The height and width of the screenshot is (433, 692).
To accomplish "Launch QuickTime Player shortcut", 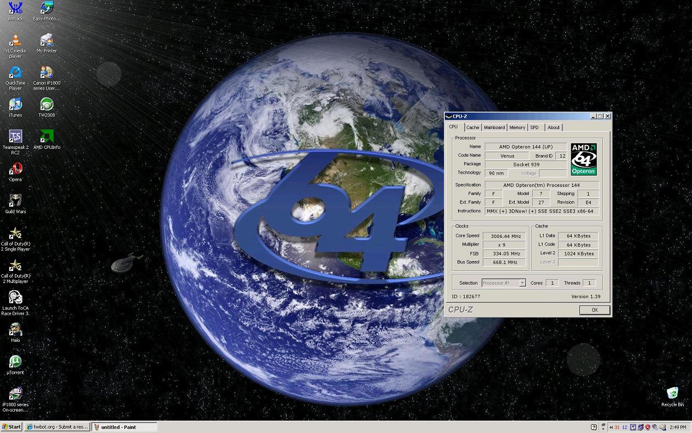I will 15,79.
